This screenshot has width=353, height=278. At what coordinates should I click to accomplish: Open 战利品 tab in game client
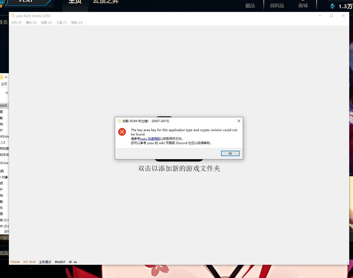(x=277, y=6)
